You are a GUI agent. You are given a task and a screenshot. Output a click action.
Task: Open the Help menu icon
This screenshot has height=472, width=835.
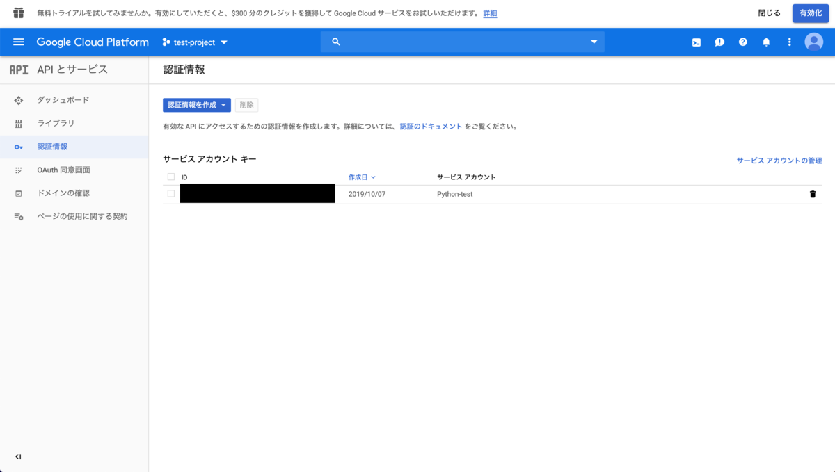[x=742, y=42]
